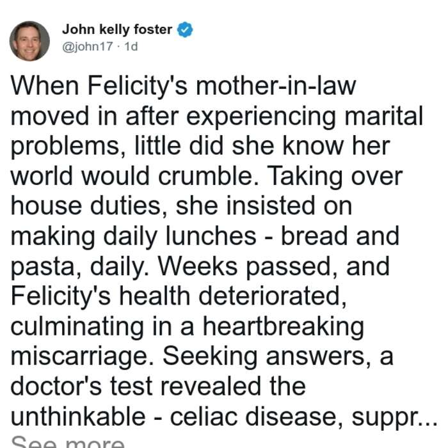Image resolution: width=448 pixels, height=448 pixels.
Task: Click the line beginning 'When Felicity's mother-in-law'
Action: pos(183,86)
